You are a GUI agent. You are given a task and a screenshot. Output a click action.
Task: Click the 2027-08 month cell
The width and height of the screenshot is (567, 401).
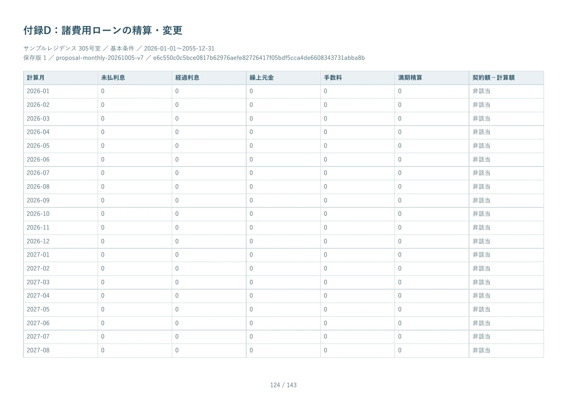(x=60, y=350)
